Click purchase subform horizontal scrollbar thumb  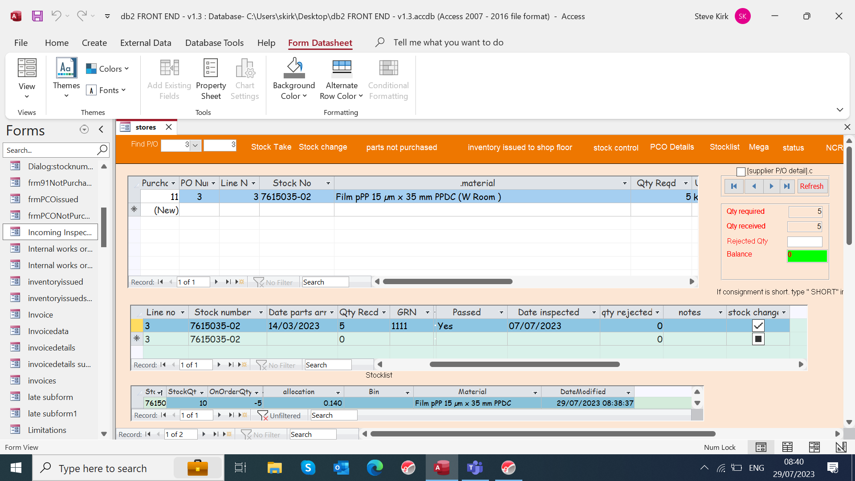pyautogui.click(x=448, y=281)
